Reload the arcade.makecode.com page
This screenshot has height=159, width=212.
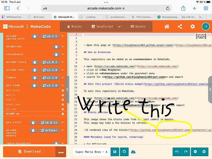(168, 8)
